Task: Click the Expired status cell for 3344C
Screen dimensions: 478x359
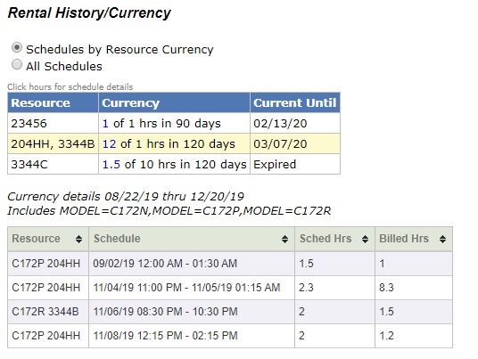Action: coord(295,165)
